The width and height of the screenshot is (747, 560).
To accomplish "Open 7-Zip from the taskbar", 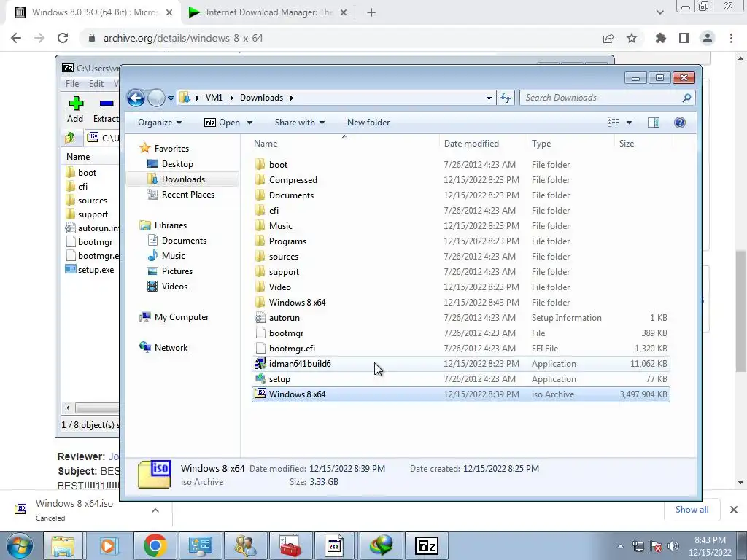I will click(426, 545).
